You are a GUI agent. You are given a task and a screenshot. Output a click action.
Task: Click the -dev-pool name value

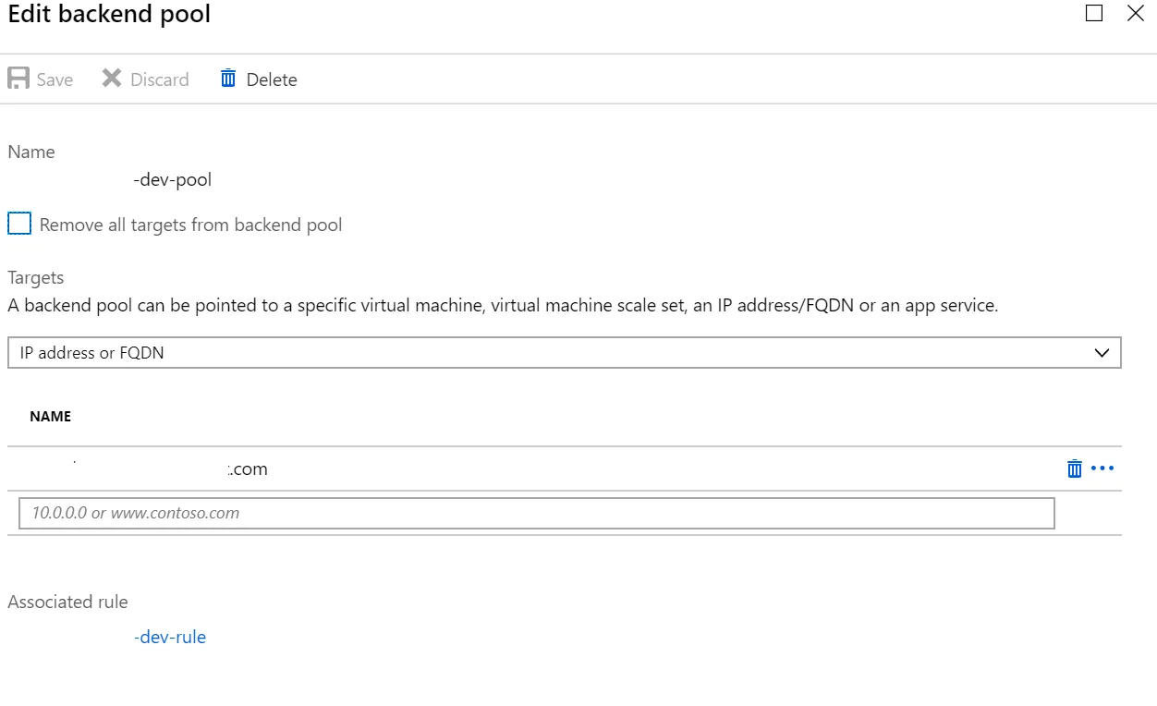(172, 179)
